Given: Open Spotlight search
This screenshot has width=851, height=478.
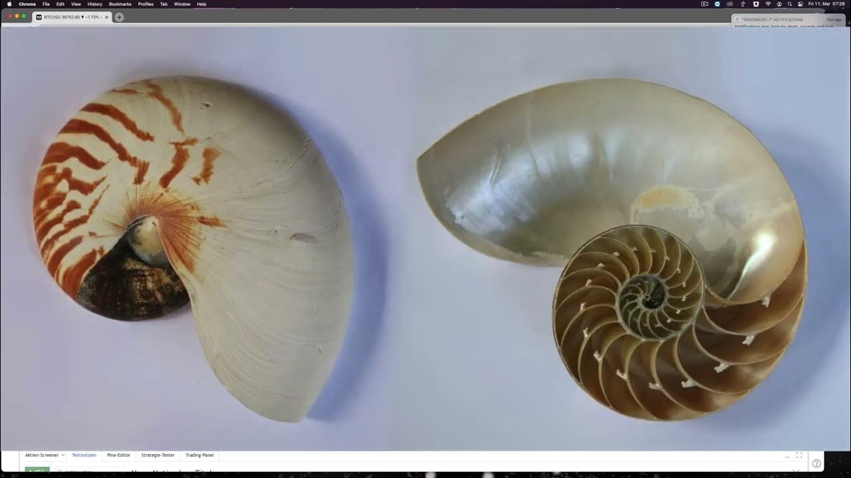Looking at the screenshot, I should (790, 4).
